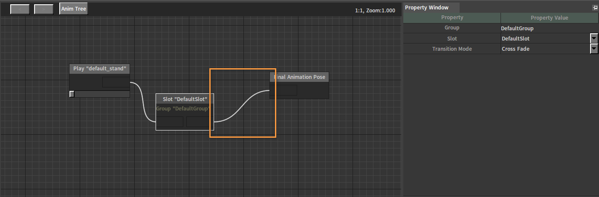
Task: Pin the Property Window panel
Action: [595, 8]
